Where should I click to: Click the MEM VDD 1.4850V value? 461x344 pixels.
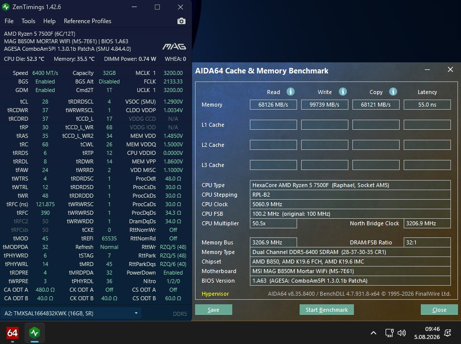tap(173, 136)
